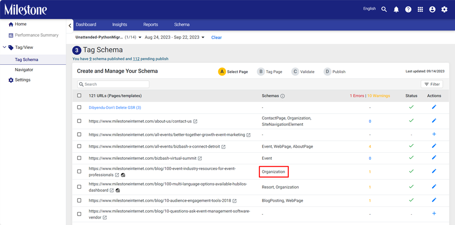
Task: Switch to the Dashboard tab
Action: pyautogui.click(x=86, y=25)
